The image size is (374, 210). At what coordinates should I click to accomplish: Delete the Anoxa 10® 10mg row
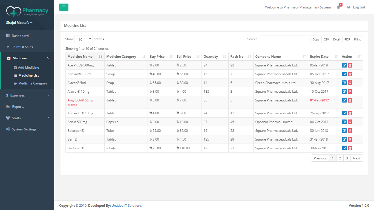350,113
